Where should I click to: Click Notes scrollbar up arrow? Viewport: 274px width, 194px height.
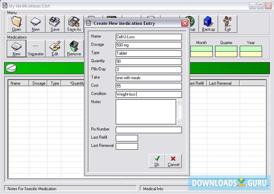tap(179, 102)
